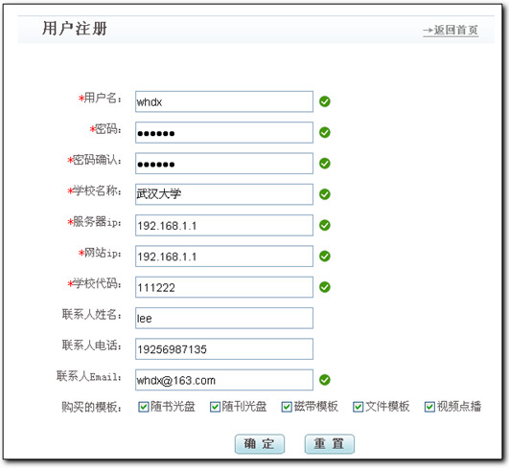
Task: Click green checkmark next to 网站ip field
Action: [x=325, y=256]
